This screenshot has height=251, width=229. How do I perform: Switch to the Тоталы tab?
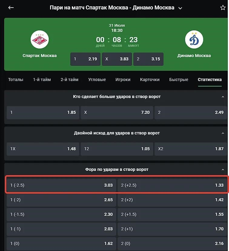[x=16, y=80]
